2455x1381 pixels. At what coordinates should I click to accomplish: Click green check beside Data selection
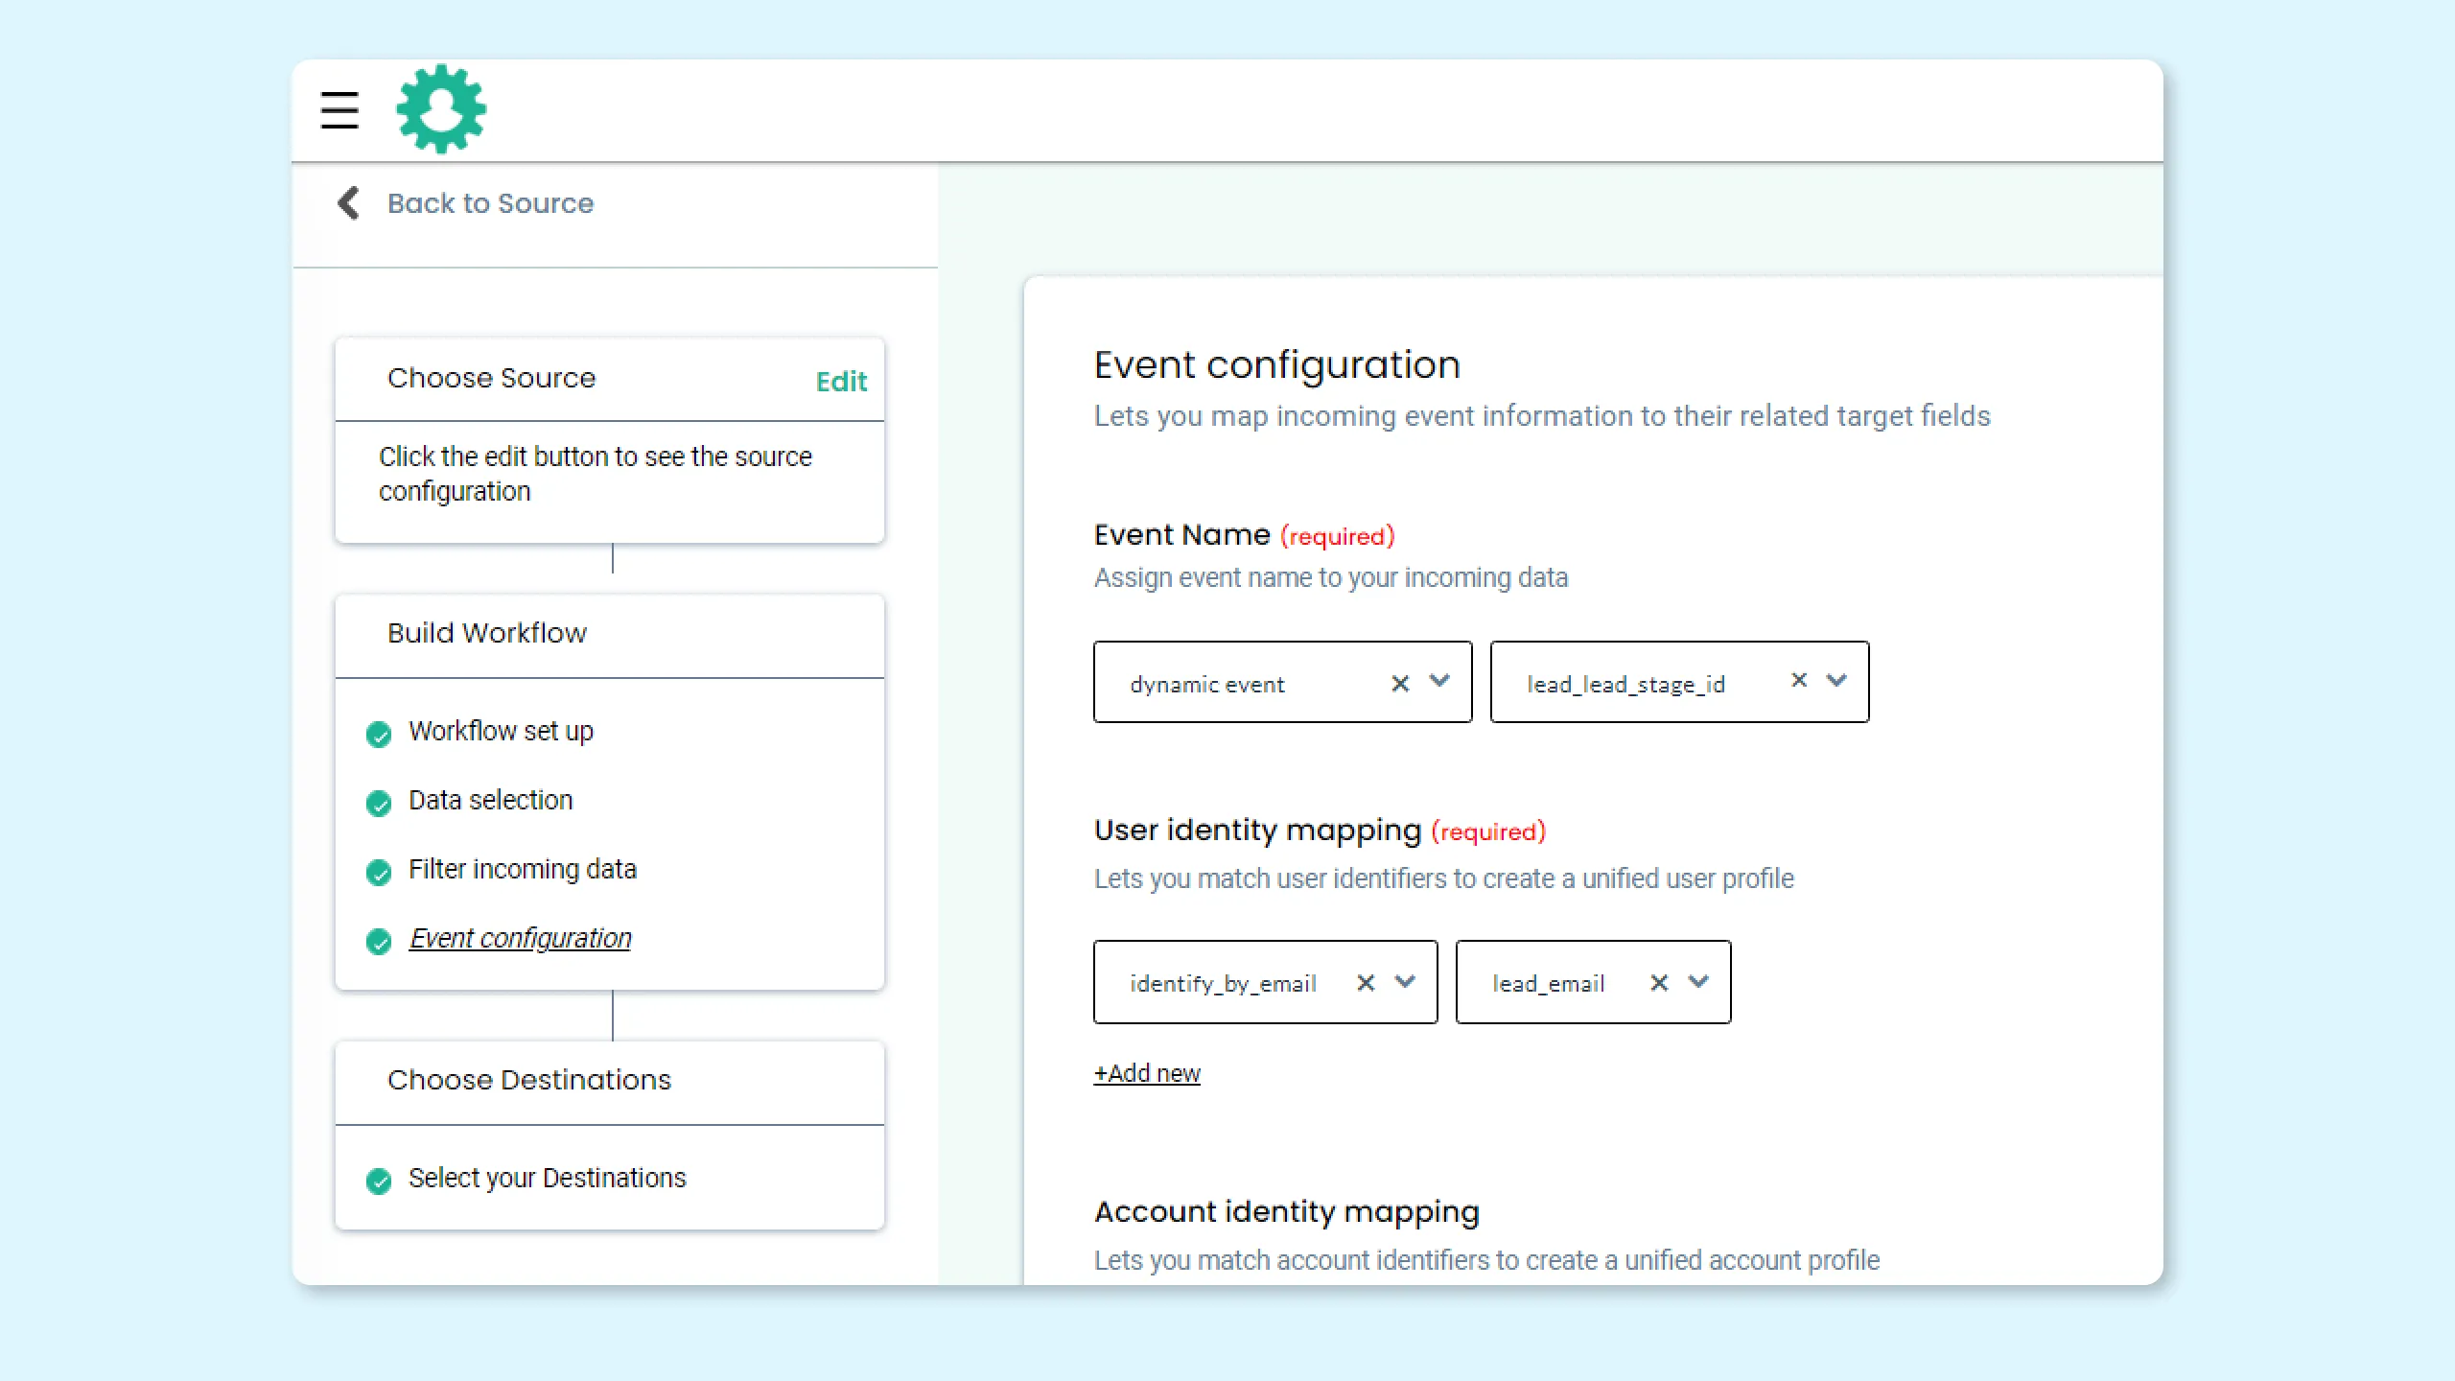379,804
